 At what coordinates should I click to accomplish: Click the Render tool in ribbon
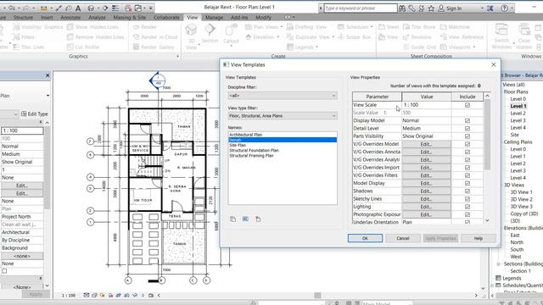click(145, 27)
